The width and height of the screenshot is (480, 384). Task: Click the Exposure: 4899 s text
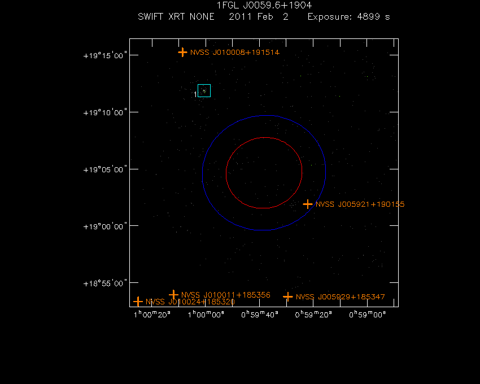(x=348, y=17)
